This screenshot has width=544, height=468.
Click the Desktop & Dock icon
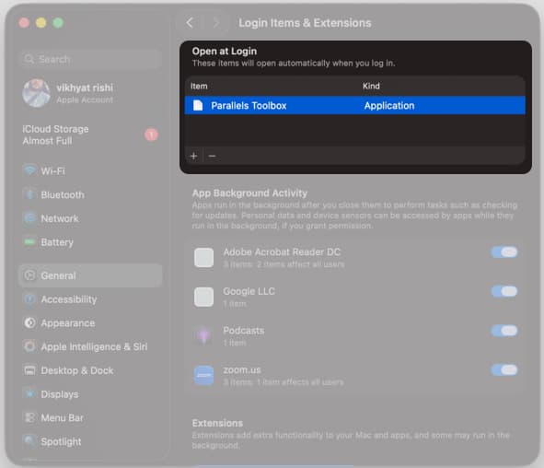point(29,370)
